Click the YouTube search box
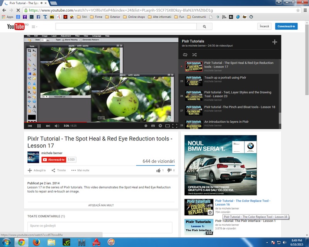This screenshot has height=247, width=309. (x=126, y=26)
